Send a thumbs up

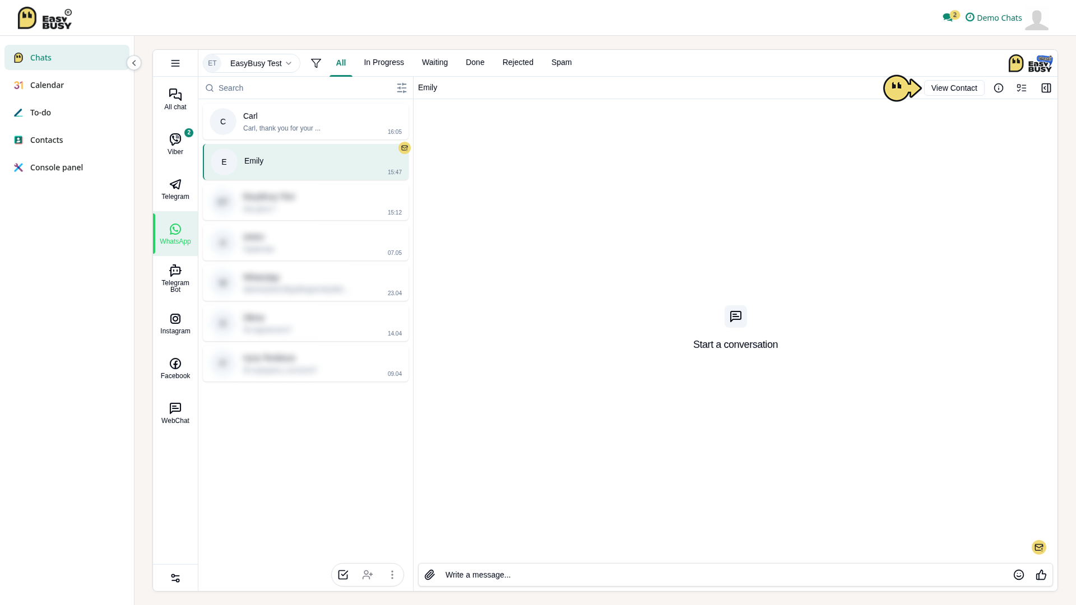(1041, 575)
